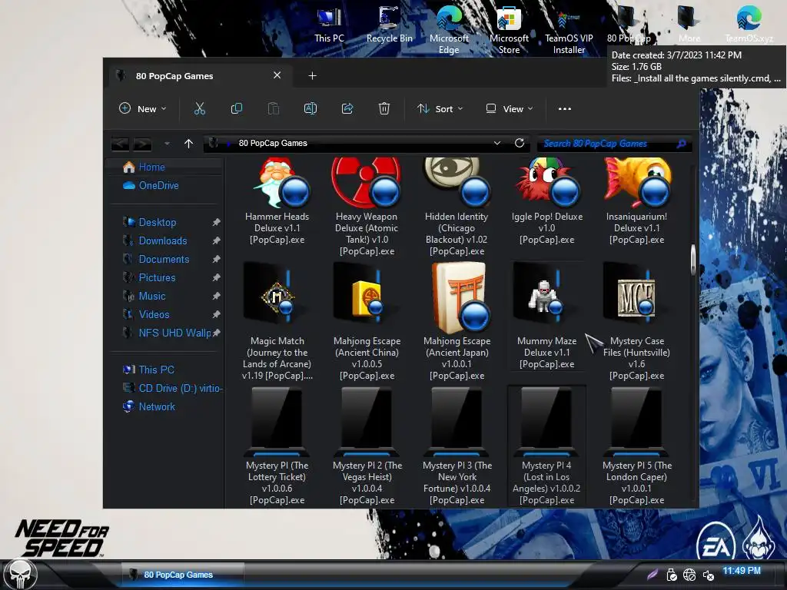Unpin Desktop using its pin icon
This screenshot has width=787, height=590.
click(x=216, y=222)
